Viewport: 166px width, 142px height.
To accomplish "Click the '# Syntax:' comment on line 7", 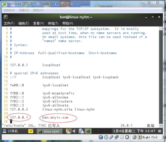I will pyautogui.click(x=19, y=45).
